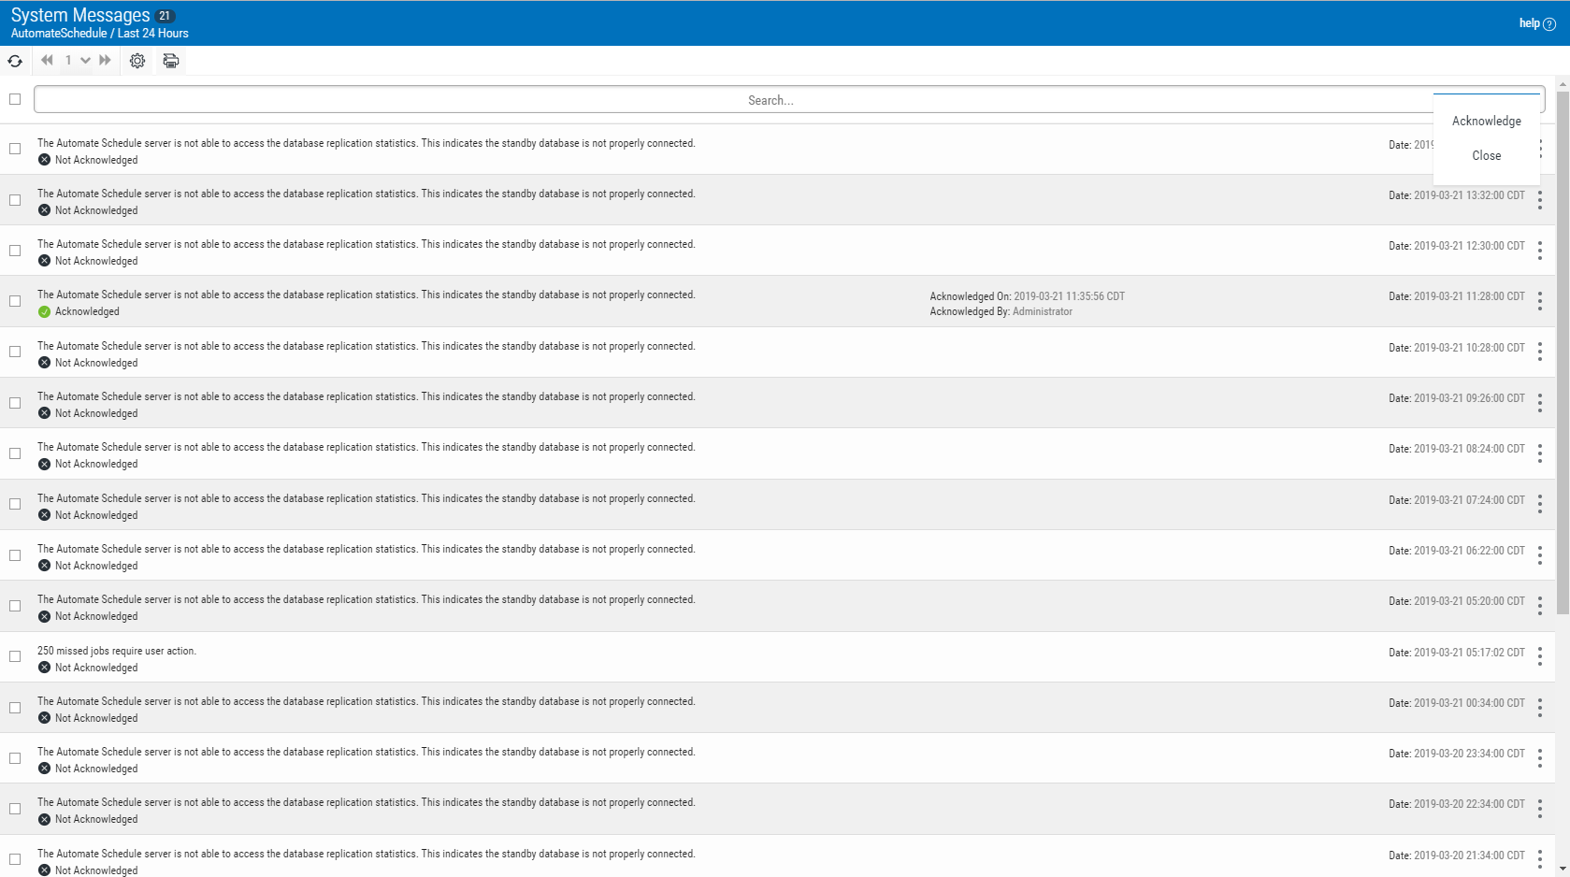Click the vertical scrollbar thumb

click(x=1563, y=352)
